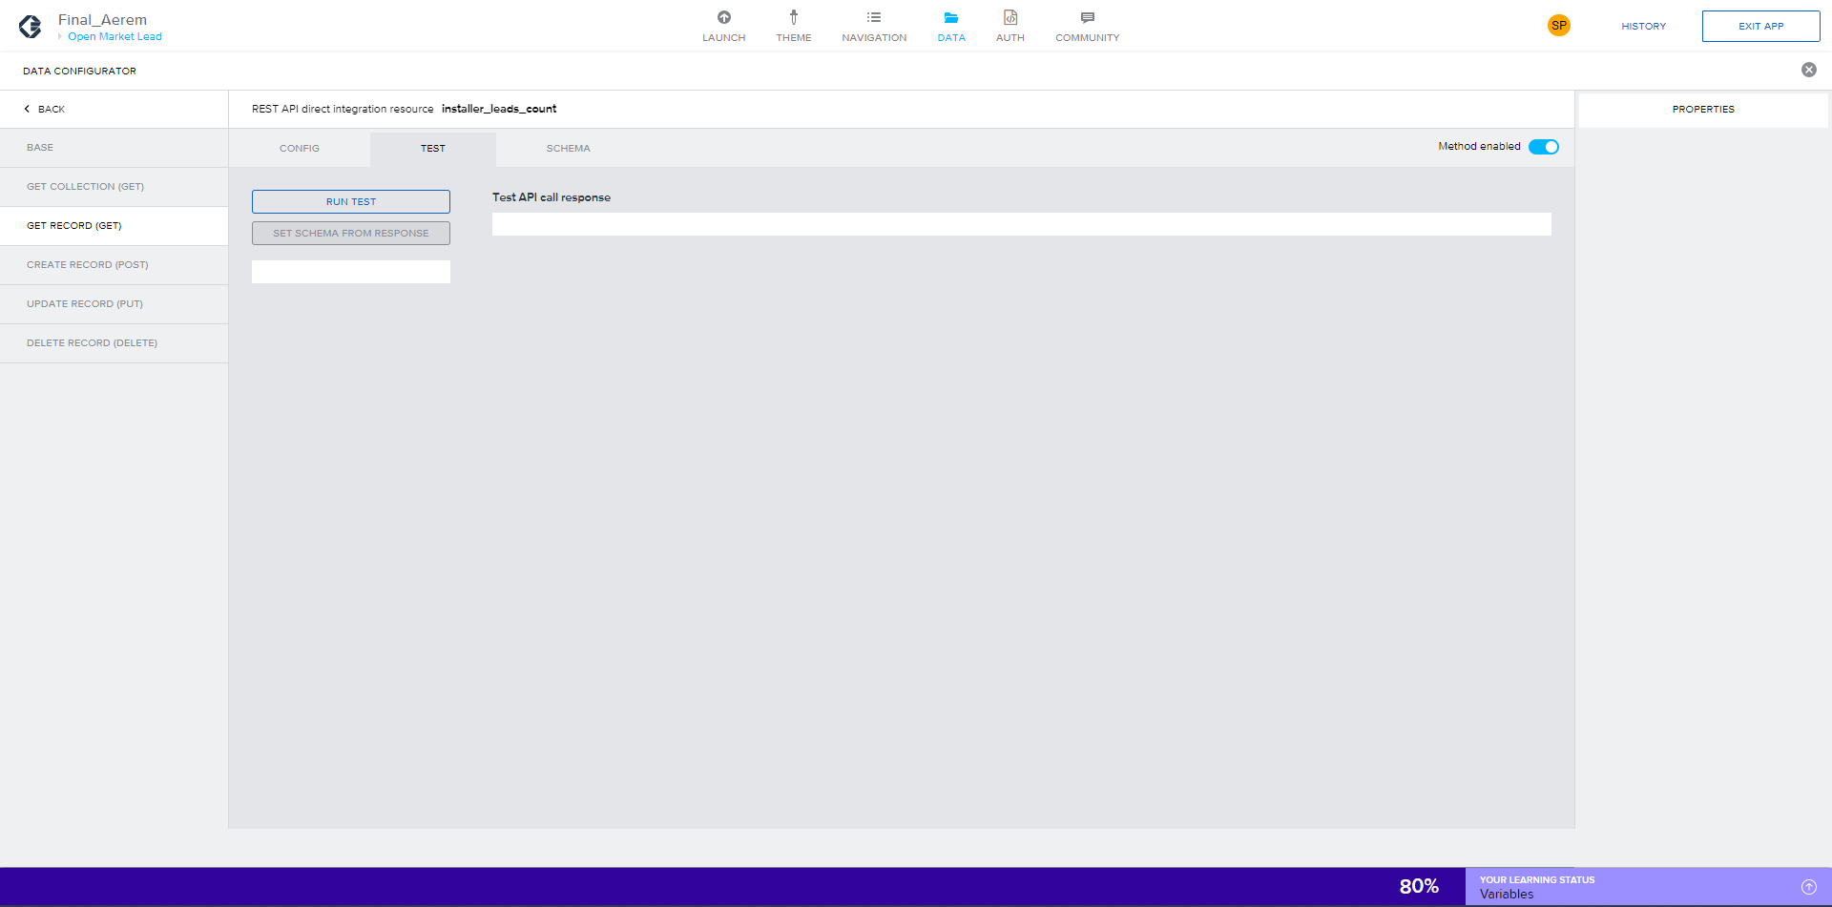This screenshot has width=1832, height=907.
Task: Click the app logo icon beside Final_Aerem
Action: point(31,27)
